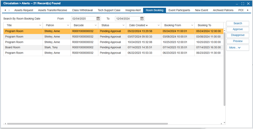Click the vertical scrollbar up arrow
253x129 pixels.
click(x=224, y=30)
